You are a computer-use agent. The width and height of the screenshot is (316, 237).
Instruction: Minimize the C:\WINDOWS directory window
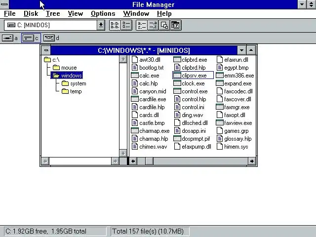click(241, 50)
